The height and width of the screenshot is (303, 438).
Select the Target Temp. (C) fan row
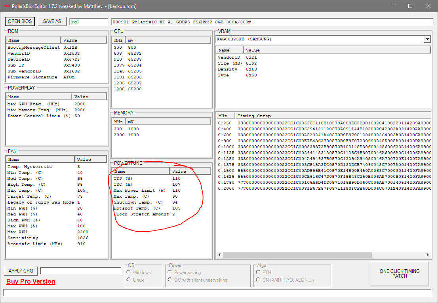pyautogui.click(x=56, y=196)
